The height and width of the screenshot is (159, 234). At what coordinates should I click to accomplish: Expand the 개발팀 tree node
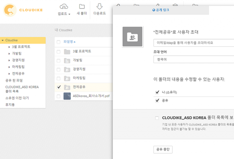[9, 54]
